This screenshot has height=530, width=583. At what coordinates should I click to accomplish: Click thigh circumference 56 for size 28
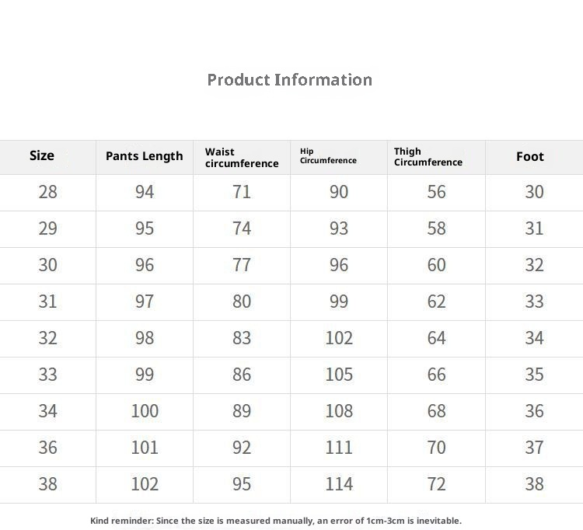[x=436, y=192]
